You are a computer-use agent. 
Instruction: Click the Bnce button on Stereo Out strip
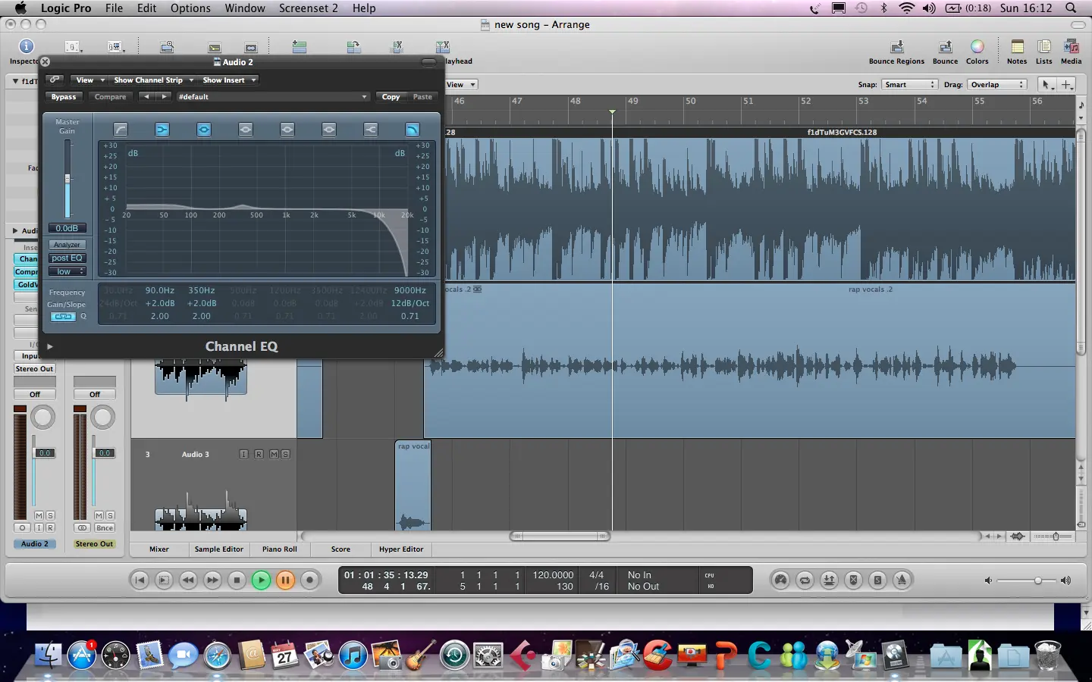coord(105,528)
